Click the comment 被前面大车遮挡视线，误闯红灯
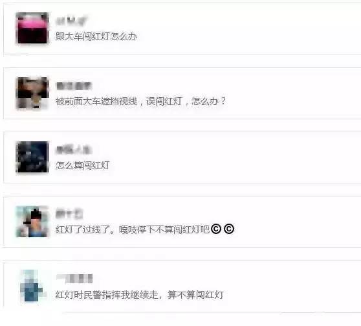361x326 pixels. (x=119, y=101)
